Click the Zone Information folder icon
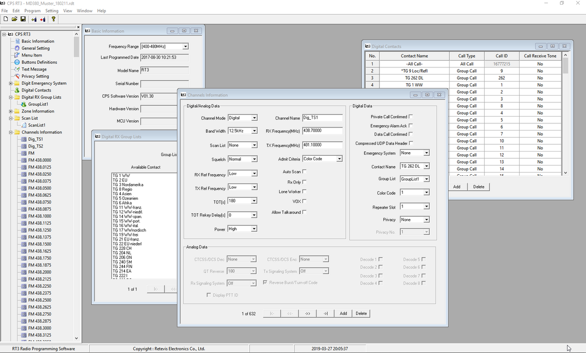This screenshot has height=353, width=586. tap(17, 112)
